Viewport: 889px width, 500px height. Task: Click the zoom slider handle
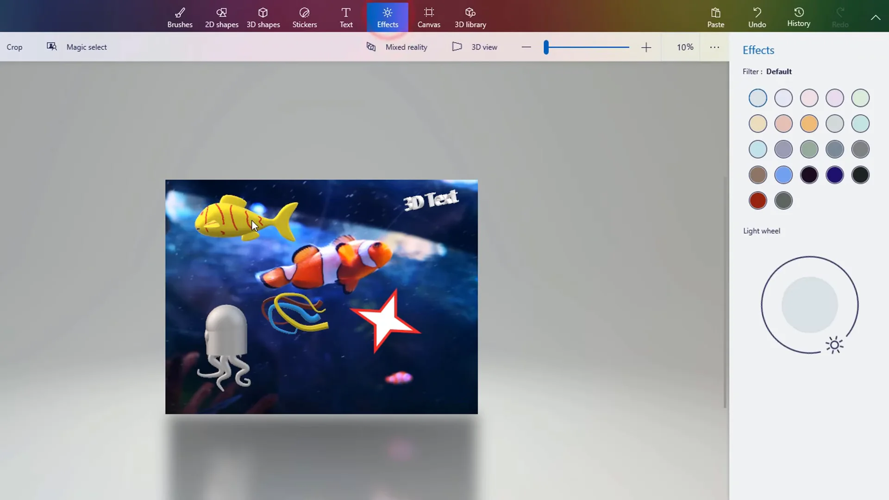[x=546, y=47]
